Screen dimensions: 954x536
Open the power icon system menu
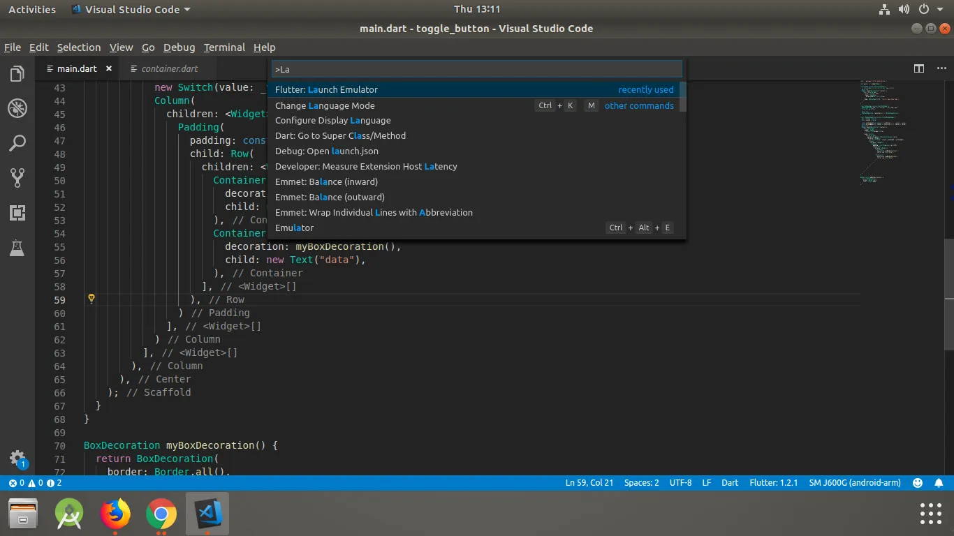(923, 9)
